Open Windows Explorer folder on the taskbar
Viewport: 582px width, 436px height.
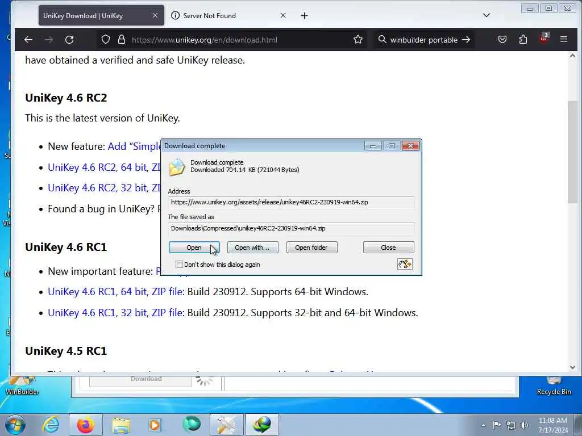(x=121, y=426)
